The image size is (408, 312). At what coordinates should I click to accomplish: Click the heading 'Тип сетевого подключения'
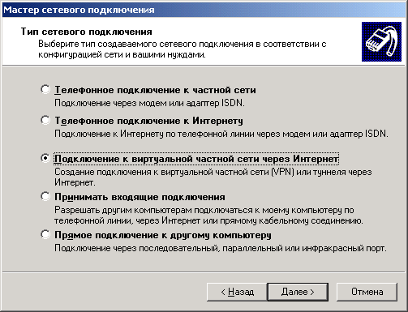tap(87, 32)
